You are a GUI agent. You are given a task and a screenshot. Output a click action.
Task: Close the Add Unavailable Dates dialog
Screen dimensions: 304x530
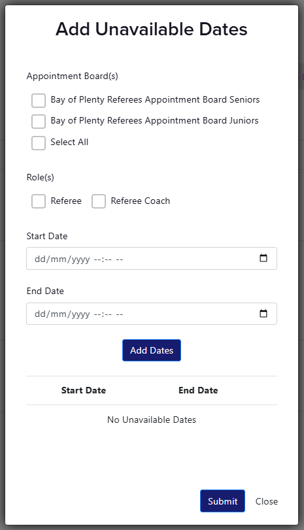point(267,501)
